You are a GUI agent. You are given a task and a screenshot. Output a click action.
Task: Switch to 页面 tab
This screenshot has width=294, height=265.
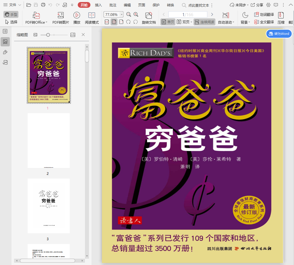(142, 5)
